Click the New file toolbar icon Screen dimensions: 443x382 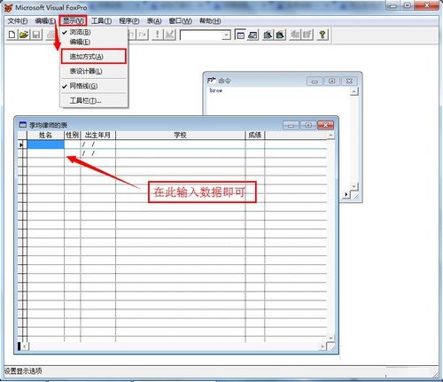(12, 35)
